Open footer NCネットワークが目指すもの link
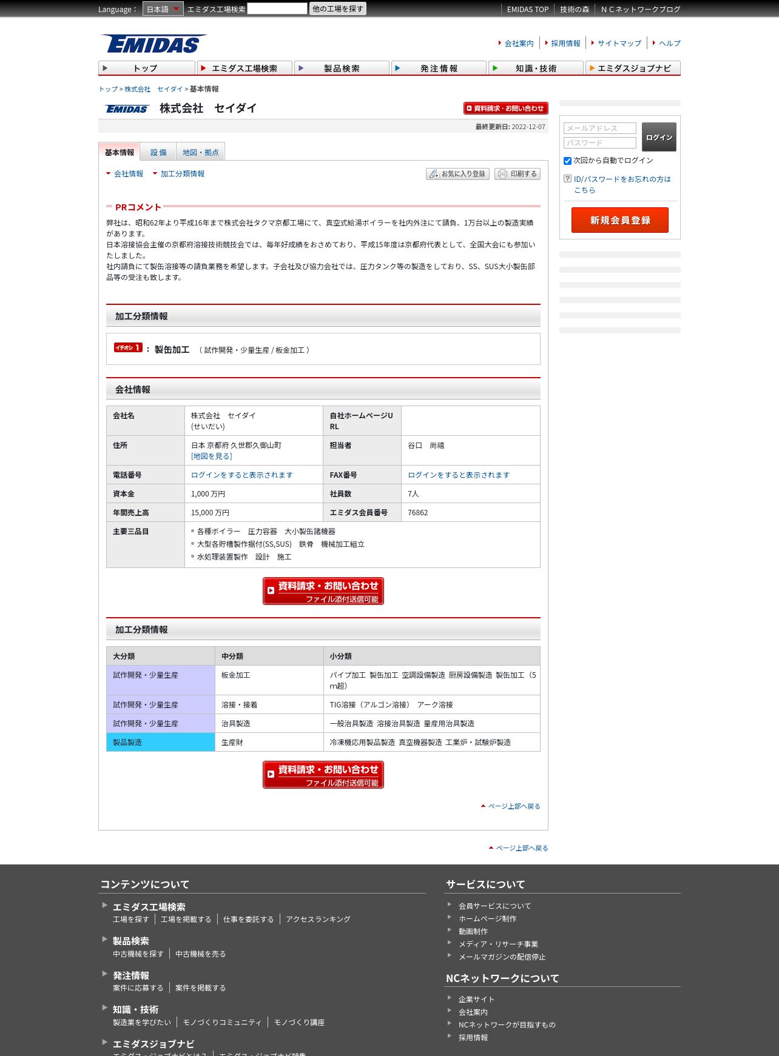The width and height of the screenshot is (779, 1056). point(507,1025)
